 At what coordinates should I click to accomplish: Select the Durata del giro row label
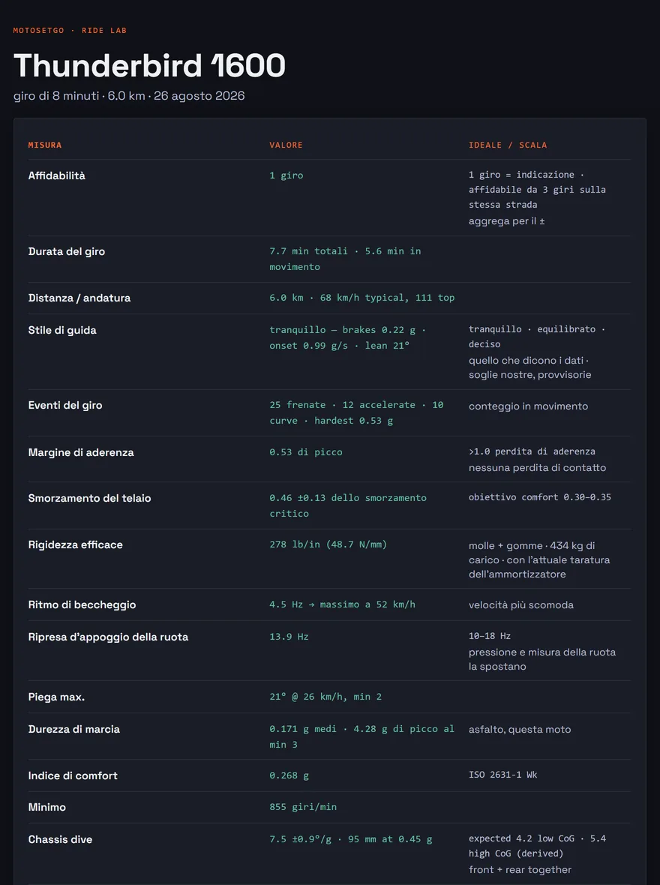coord(67,251)
